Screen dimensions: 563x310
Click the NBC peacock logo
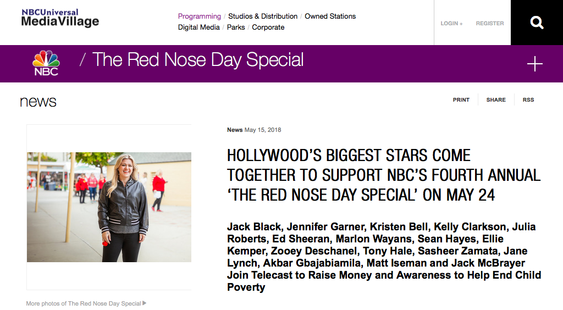46,63
